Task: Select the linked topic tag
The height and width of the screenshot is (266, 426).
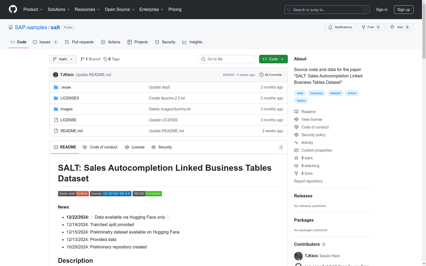Action: point(352,93)
